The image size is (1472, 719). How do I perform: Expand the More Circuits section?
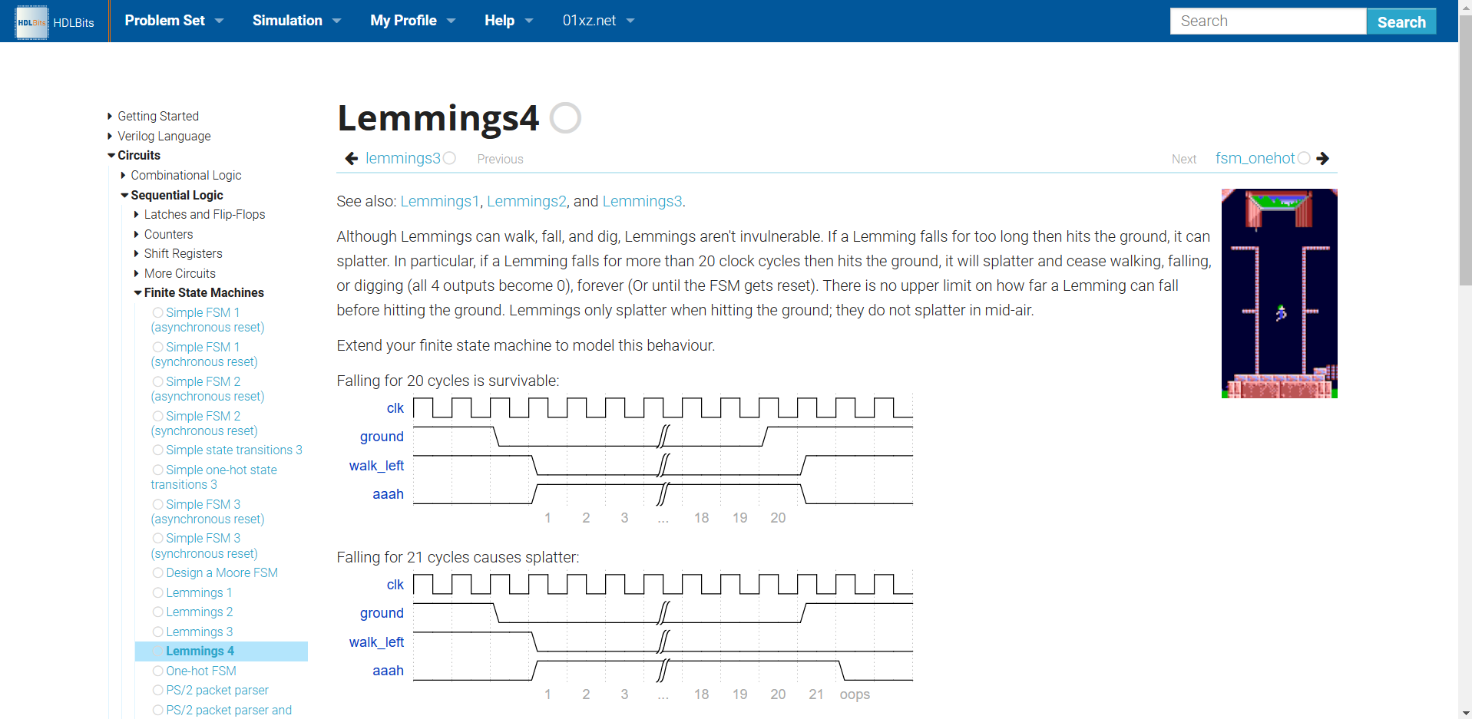point(136,273)
